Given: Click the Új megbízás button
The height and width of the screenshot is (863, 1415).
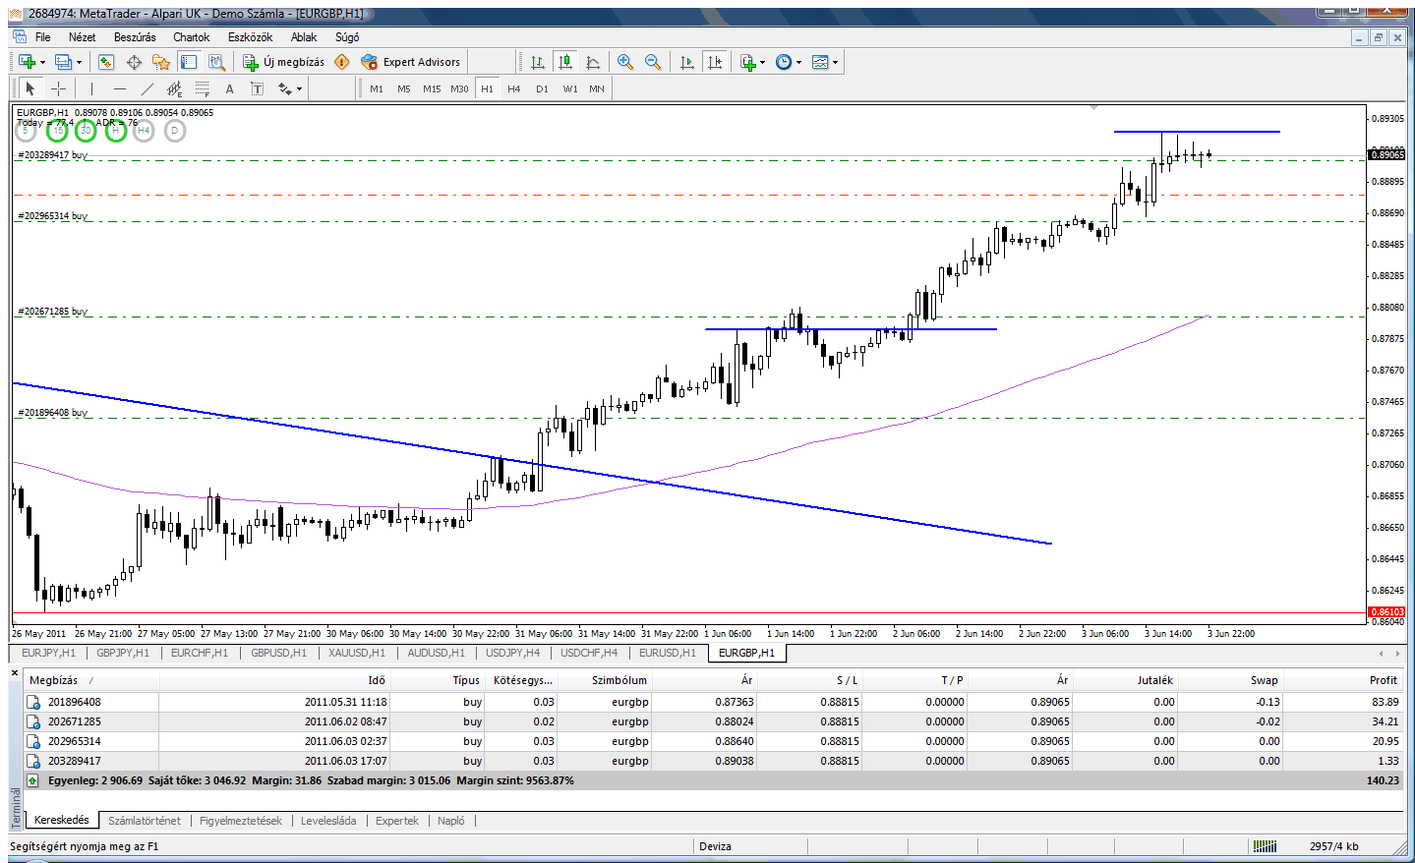Looking at the screenshot, I should point(284,62).
